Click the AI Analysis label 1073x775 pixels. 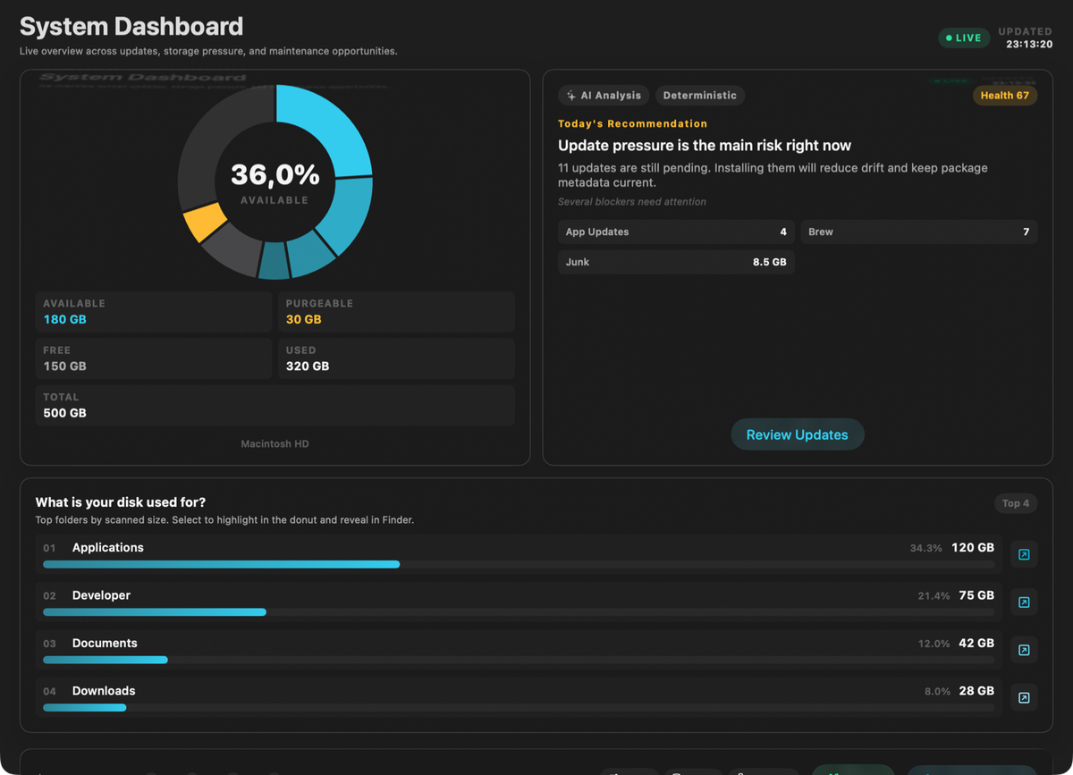point(611,96)
